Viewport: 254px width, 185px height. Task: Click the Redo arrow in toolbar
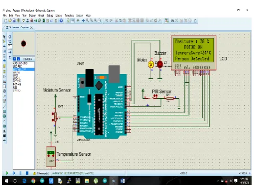coord(111,20)
